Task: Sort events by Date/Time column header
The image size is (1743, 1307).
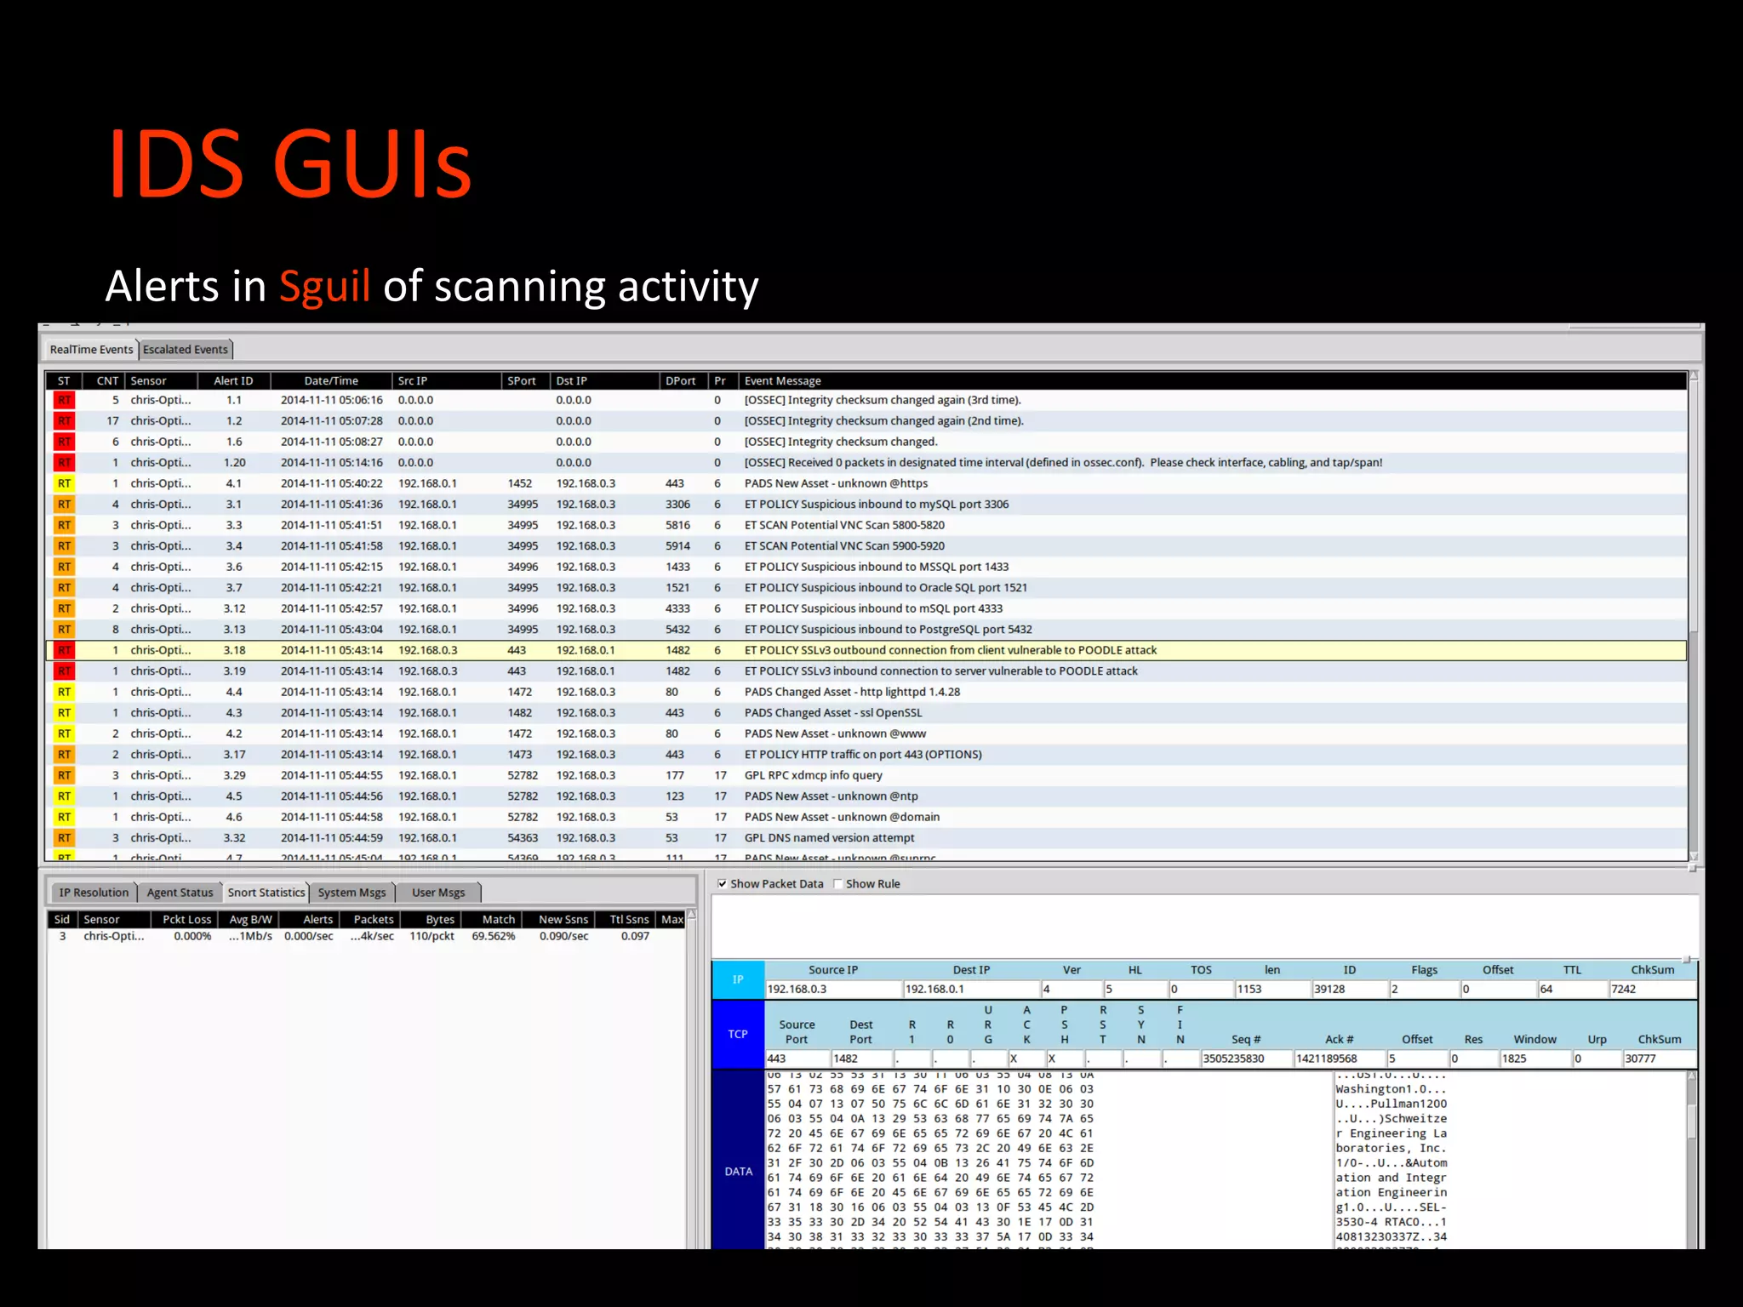Action: (331, 380)
